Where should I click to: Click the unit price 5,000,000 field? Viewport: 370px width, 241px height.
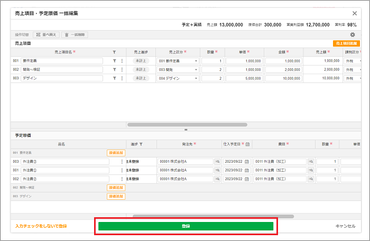(x=244, y=78)
